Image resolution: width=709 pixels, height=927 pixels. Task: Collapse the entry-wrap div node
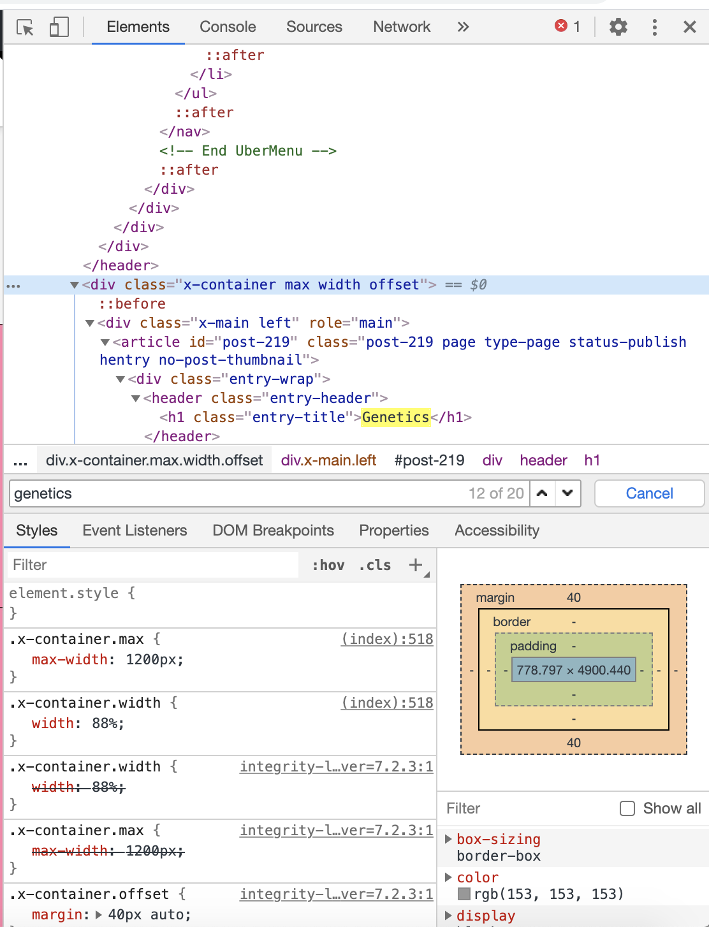(x=121, y=379)
